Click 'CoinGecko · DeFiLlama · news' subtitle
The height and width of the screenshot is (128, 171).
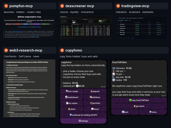[x=21, y=56]
